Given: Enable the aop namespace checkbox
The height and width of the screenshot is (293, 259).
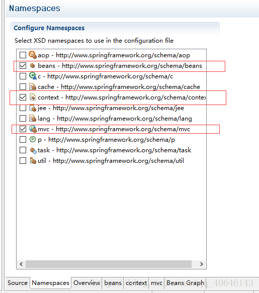Looking at the screenshot, I should [23, 55].
